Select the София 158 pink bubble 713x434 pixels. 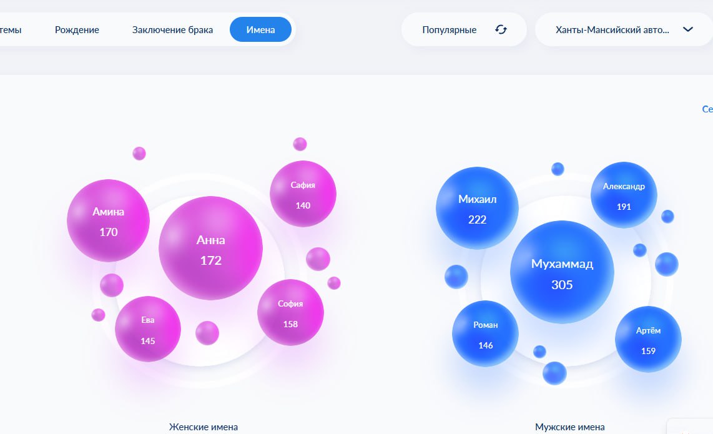tap(290, 312)
